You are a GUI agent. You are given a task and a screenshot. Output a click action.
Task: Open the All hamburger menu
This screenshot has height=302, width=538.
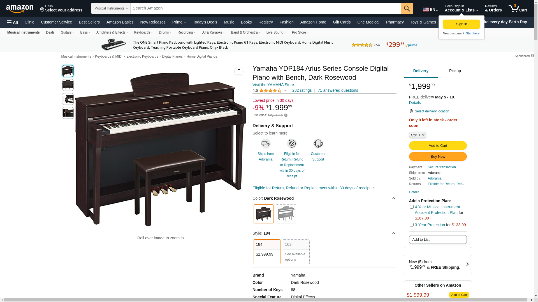(x=12, y=22)
